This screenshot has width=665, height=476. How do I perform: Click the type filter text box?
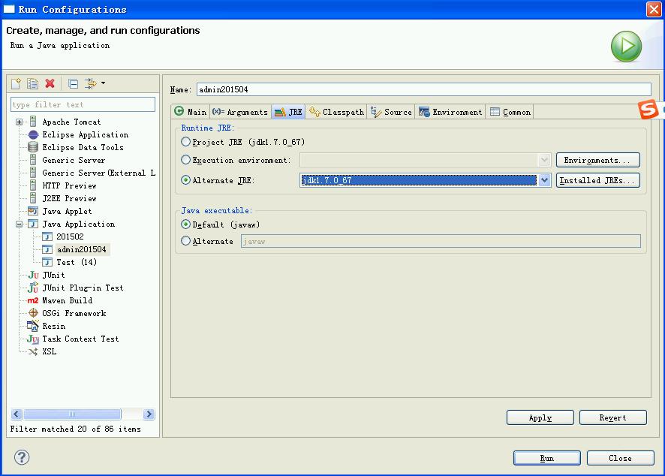point(83,104)
